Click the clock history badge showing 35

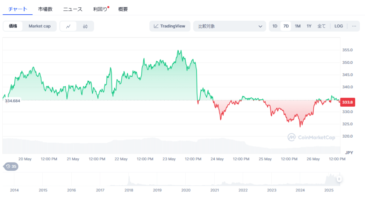(11, 166)
